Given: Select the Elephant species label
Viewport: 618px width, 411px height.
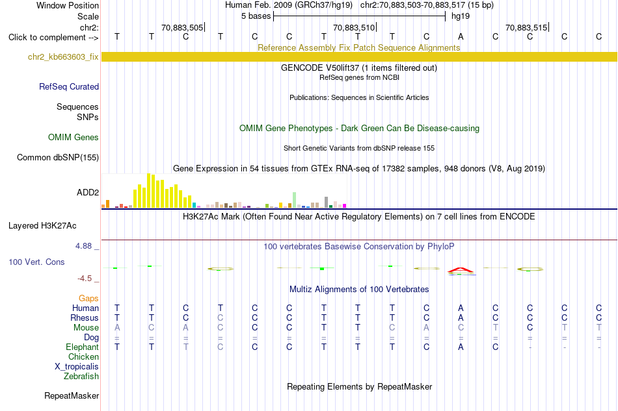Looking at the screenshot, I should 82,347.
